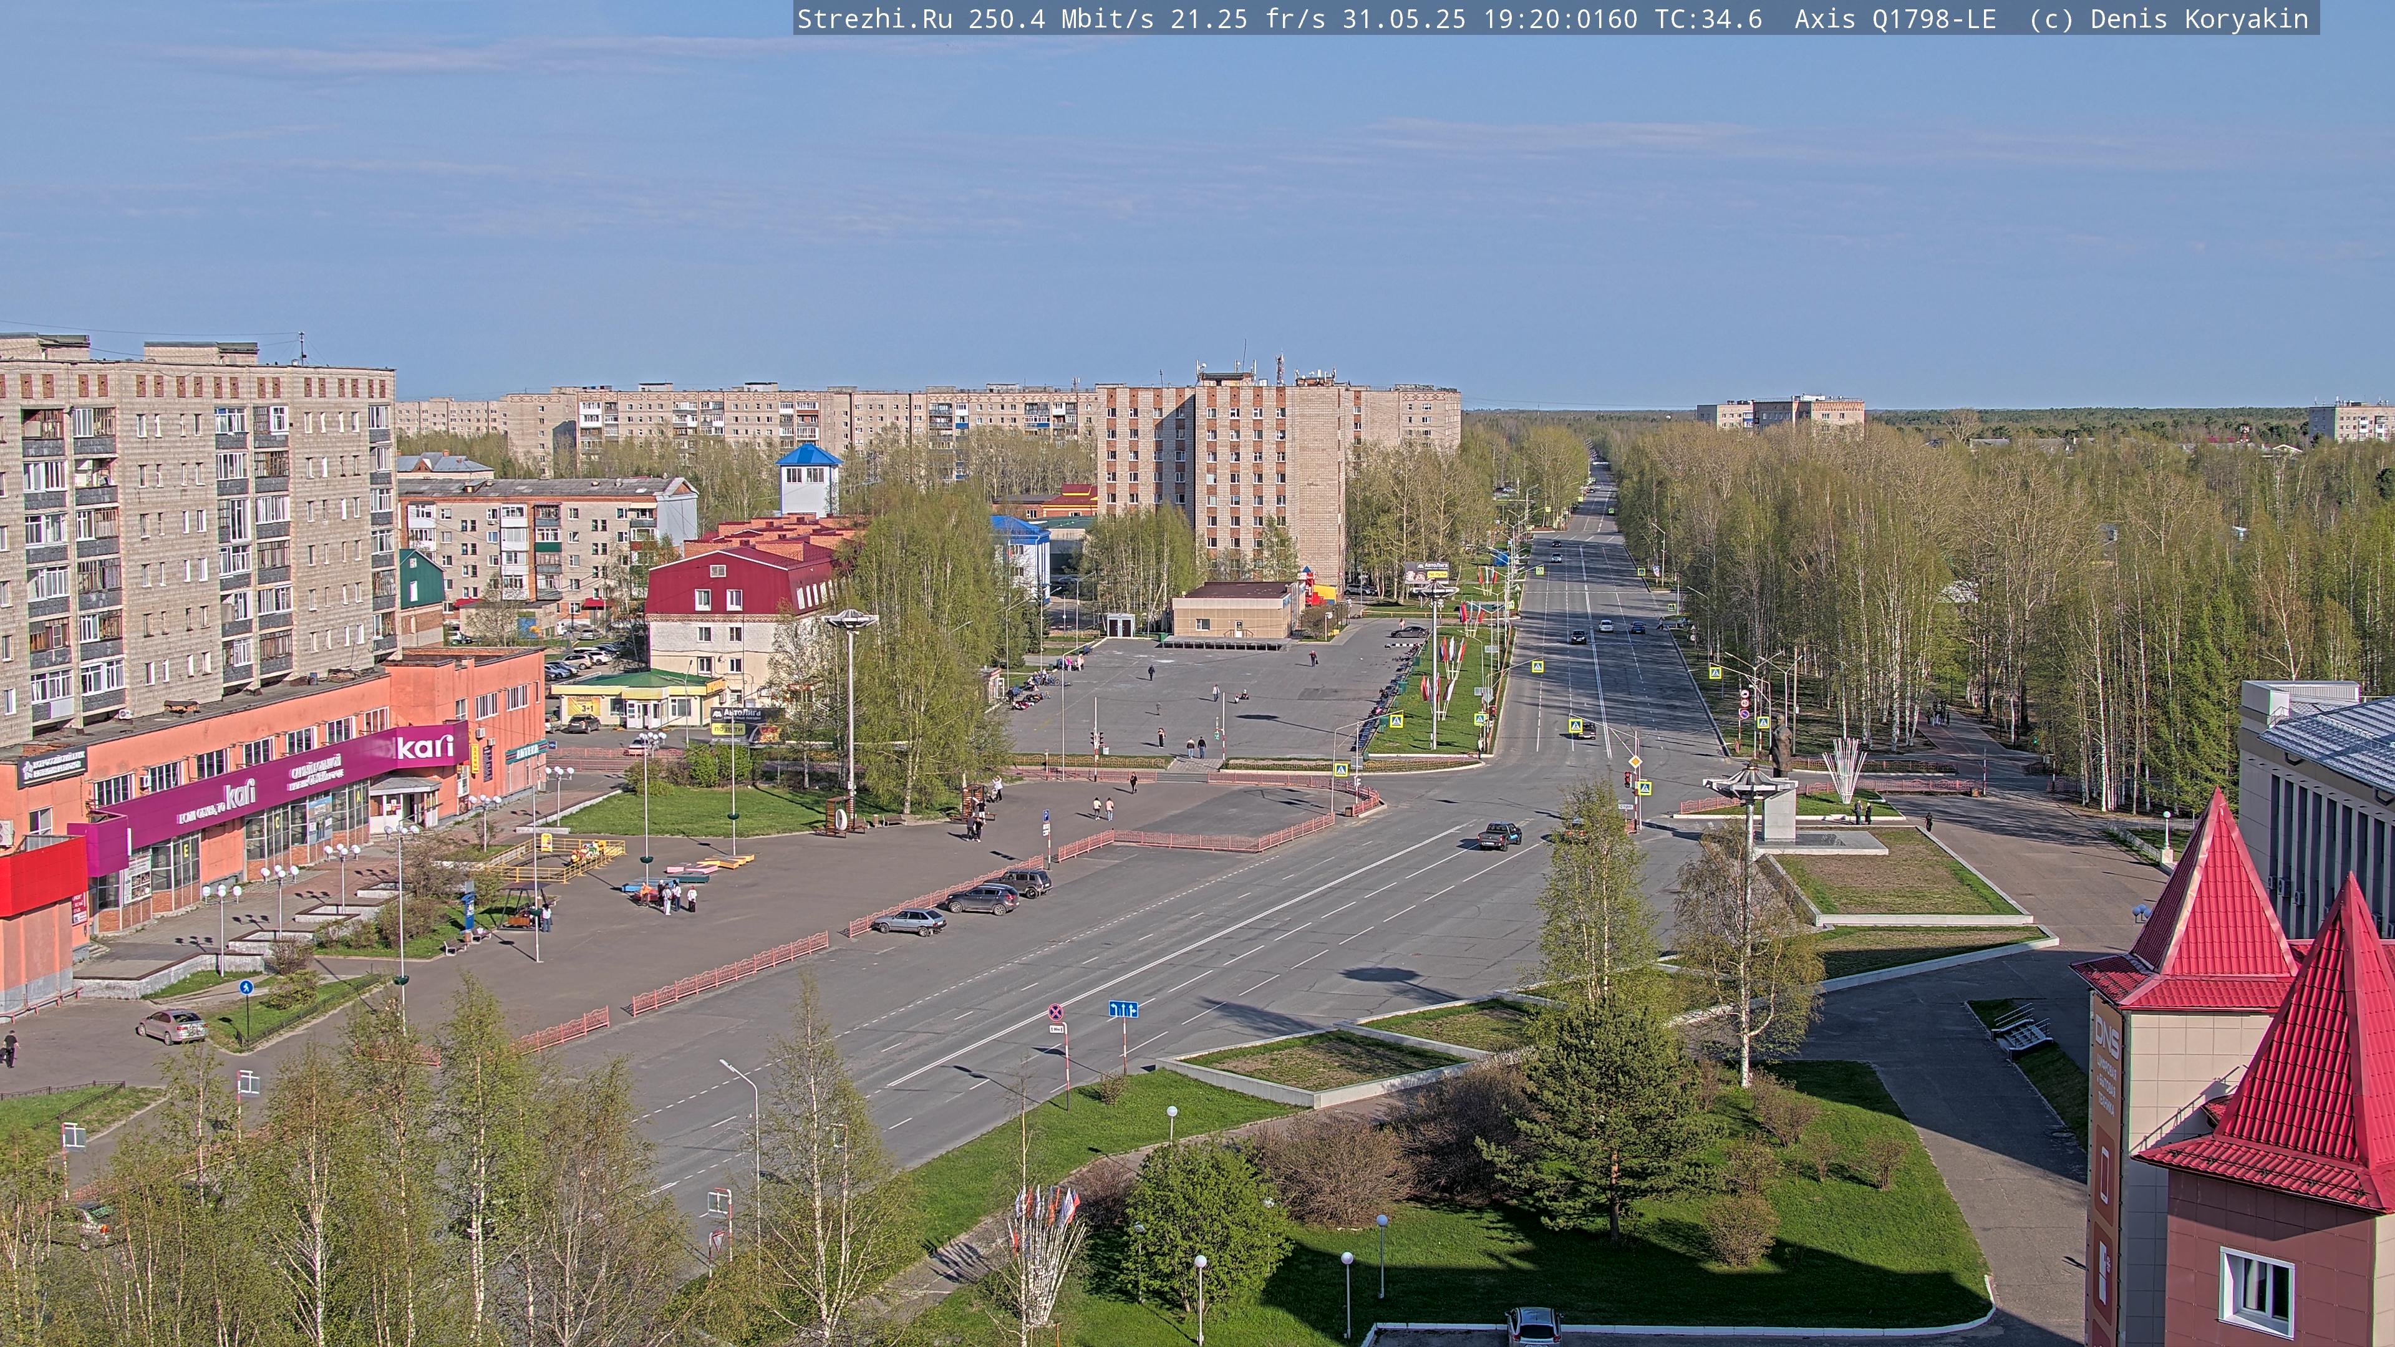
Task: Click the Strezhi.Ru overlay text
Action: coord(875,19)
